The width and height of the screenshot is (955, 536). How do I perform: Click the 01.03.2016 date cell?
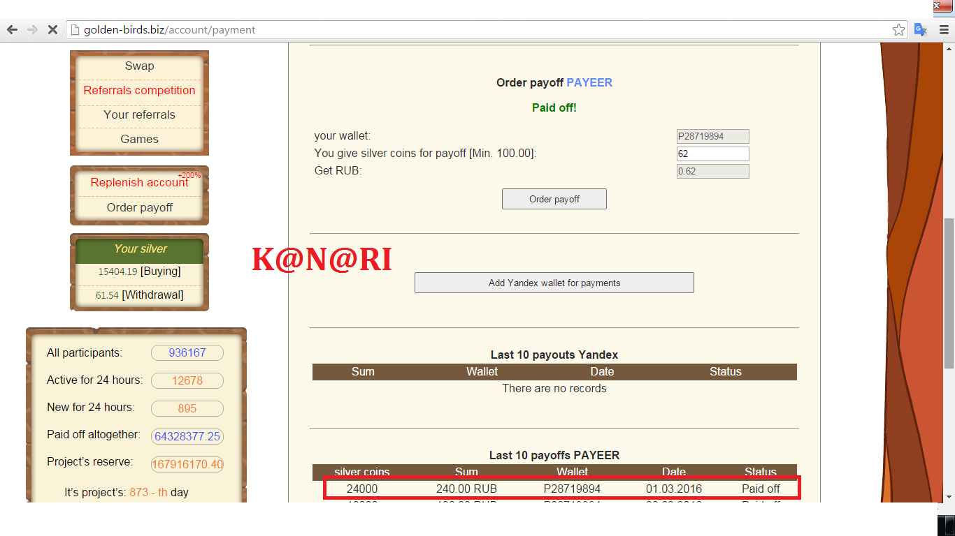(x=674, y=489)
